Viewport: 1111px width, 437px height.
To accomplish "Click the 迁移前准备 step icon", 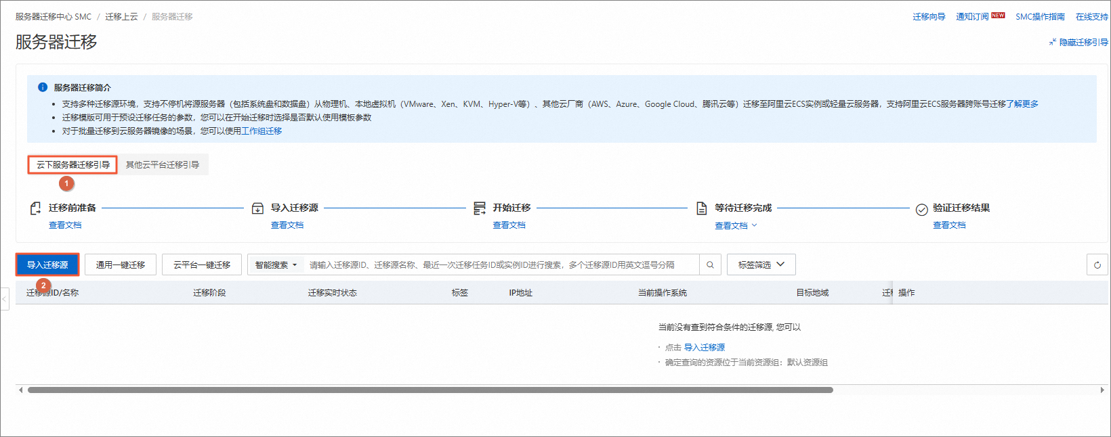I will [x=35, y=208].
